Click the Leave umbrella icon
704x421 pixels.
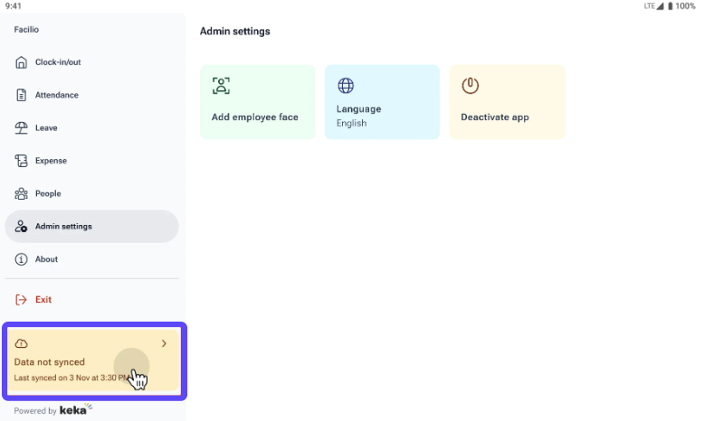pos(22,128)
